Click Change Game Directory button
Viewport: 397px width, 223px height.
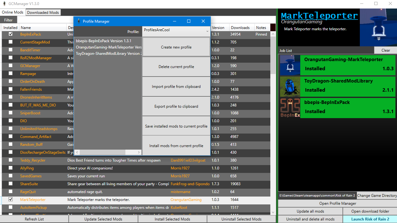pos(377,195)
